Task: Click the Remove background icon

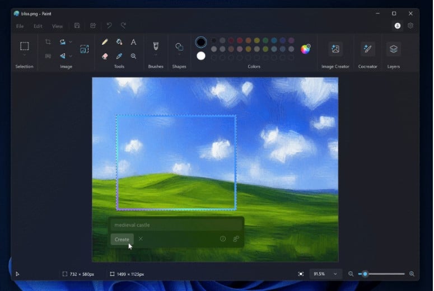Action: click(48, 56)
